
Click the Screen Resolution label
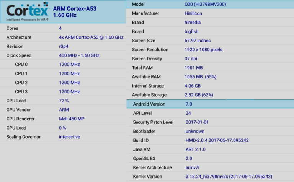tap(150, 50)
